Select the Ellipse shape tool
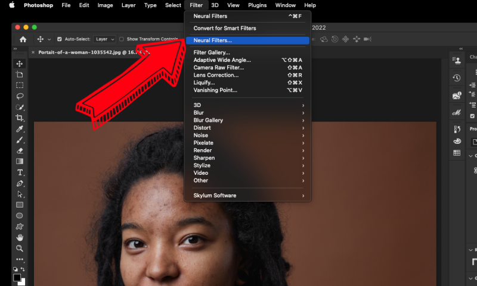Viewport: 477px width, 286px height. point(20,216)
